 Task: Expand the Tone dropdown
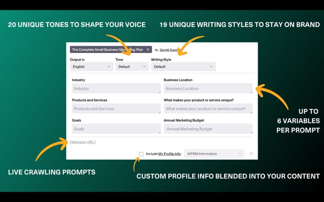(132, 67)
